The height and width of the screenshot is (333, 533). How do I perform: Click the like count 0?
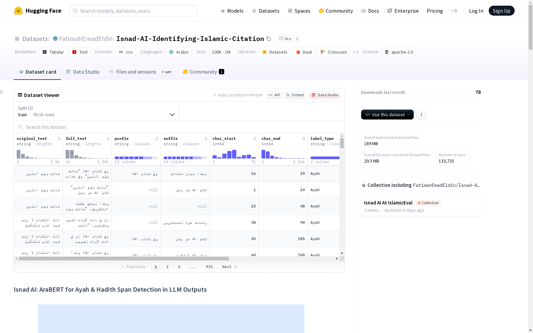coord(297,39)
